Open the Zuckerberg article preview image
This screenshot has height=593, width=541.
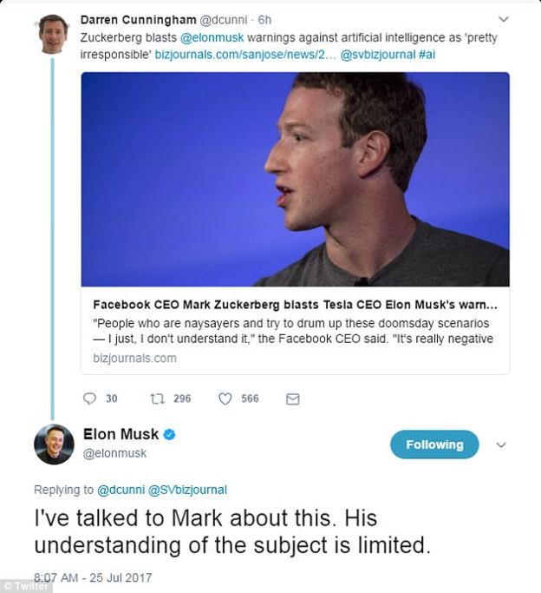point(296,179)
